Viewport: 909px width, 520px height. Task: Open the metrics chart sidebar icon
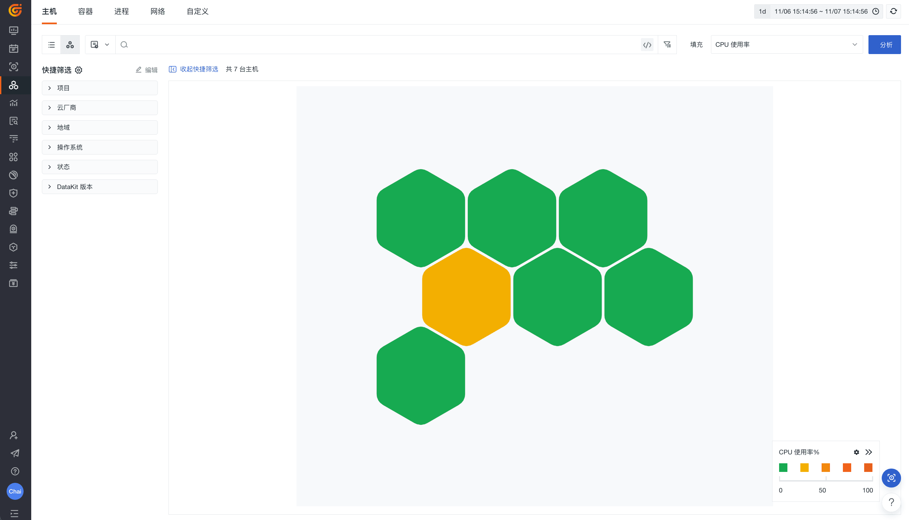tap(14, 103)
